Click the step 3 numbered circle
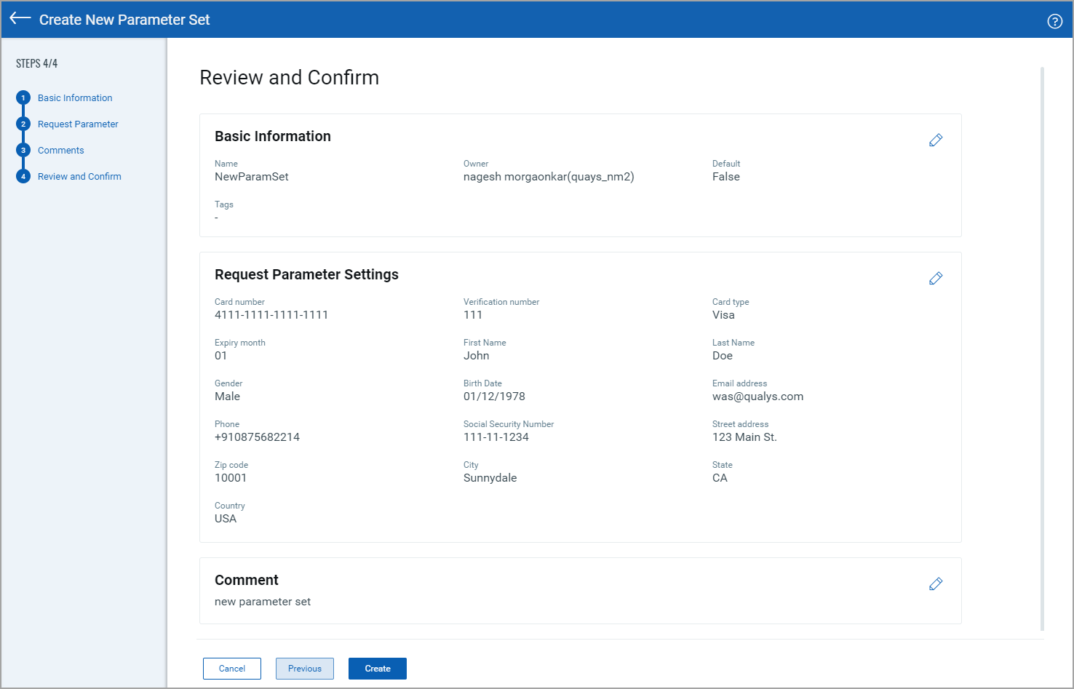This screenshot has height=689, width=1074. point(23,150)
